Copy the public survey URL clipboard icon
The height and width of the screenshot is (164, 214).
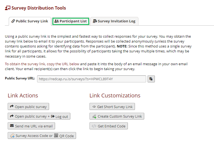point(151,79)
